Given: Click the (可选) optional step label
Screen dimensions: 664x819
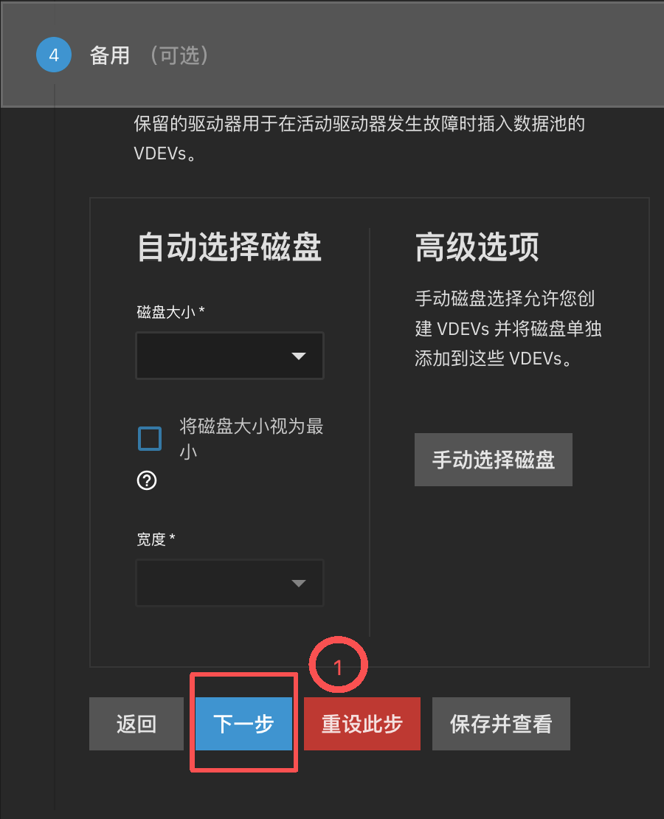Looking at the screenshot, I should click(x=179, y=55).
